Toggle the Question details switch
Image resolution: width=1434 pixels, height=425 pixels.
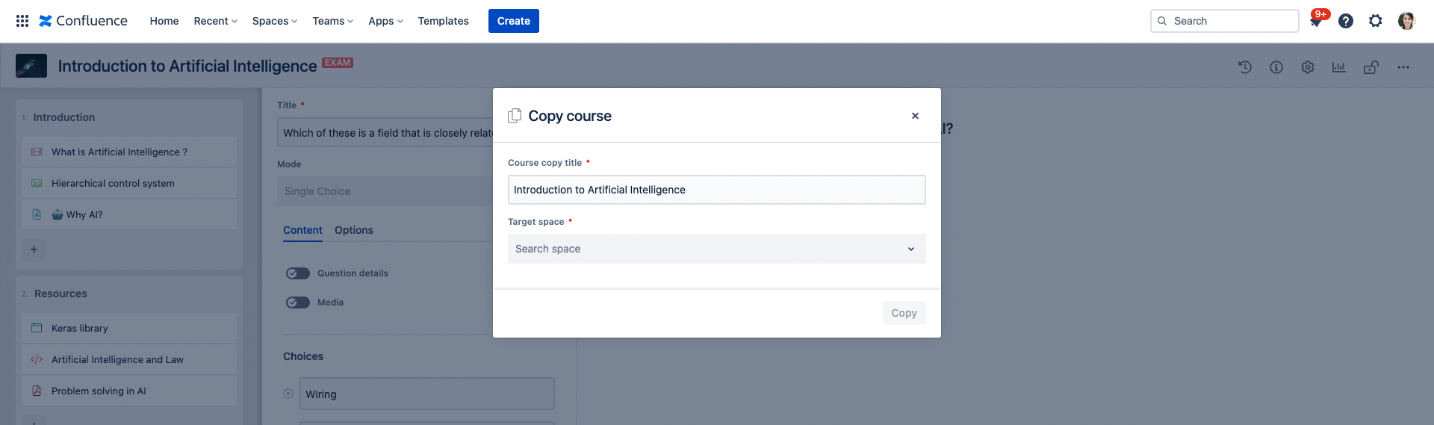(298, 273)
